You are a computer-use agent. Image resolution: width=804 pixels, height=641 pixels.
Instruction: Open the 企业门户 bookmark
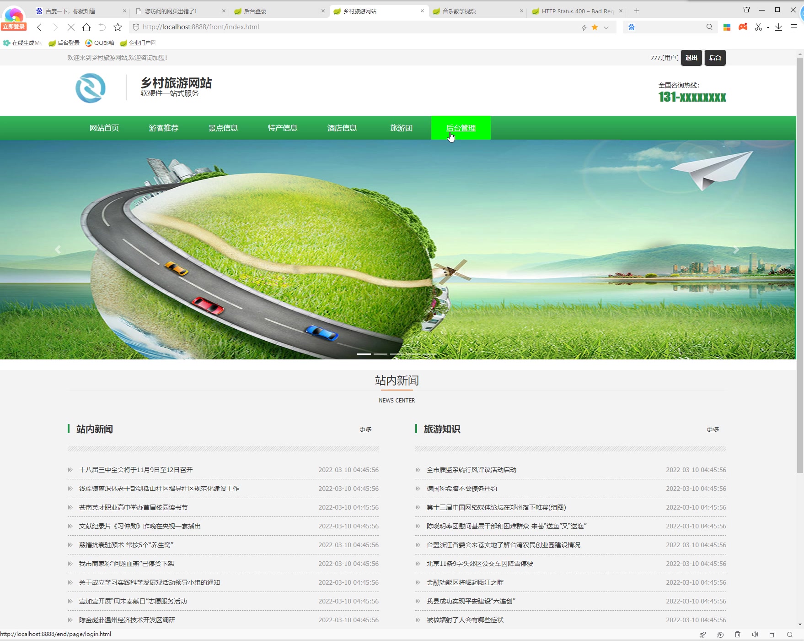click(138, 43)
